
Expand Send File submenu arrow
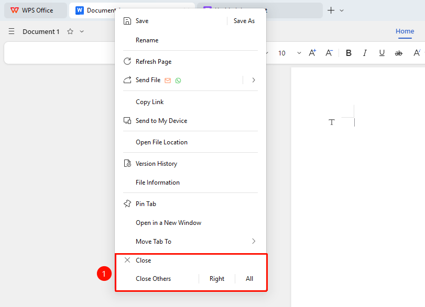coord(254,80)
